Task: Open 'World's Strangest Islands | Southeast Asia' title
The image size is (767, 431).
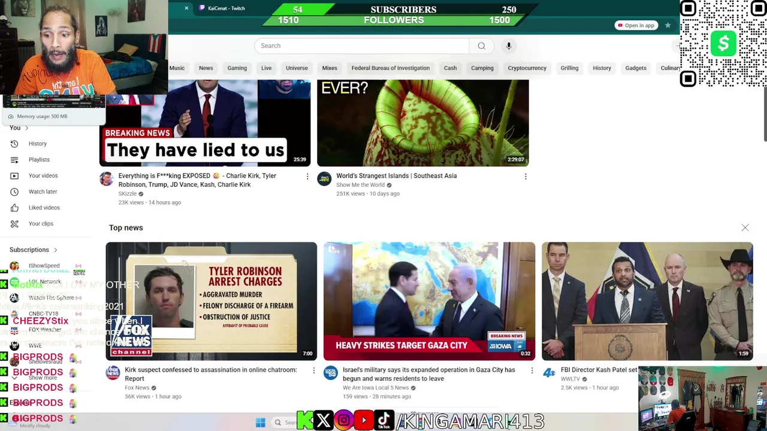Action: (x=396, y=176)
